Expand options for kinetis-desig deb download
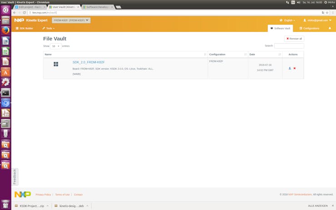The width and height of the screenshot is (336, 210). pyautogui.click(x=87, y=206)
